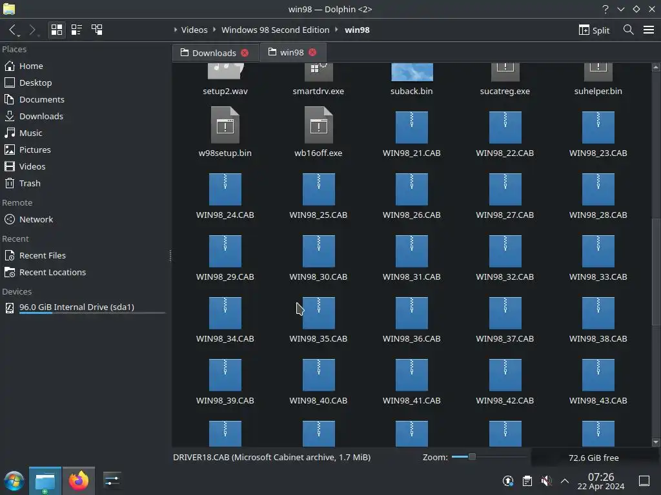Open the search icon in toolbar
661x495 pixels.
pos(628,30)
